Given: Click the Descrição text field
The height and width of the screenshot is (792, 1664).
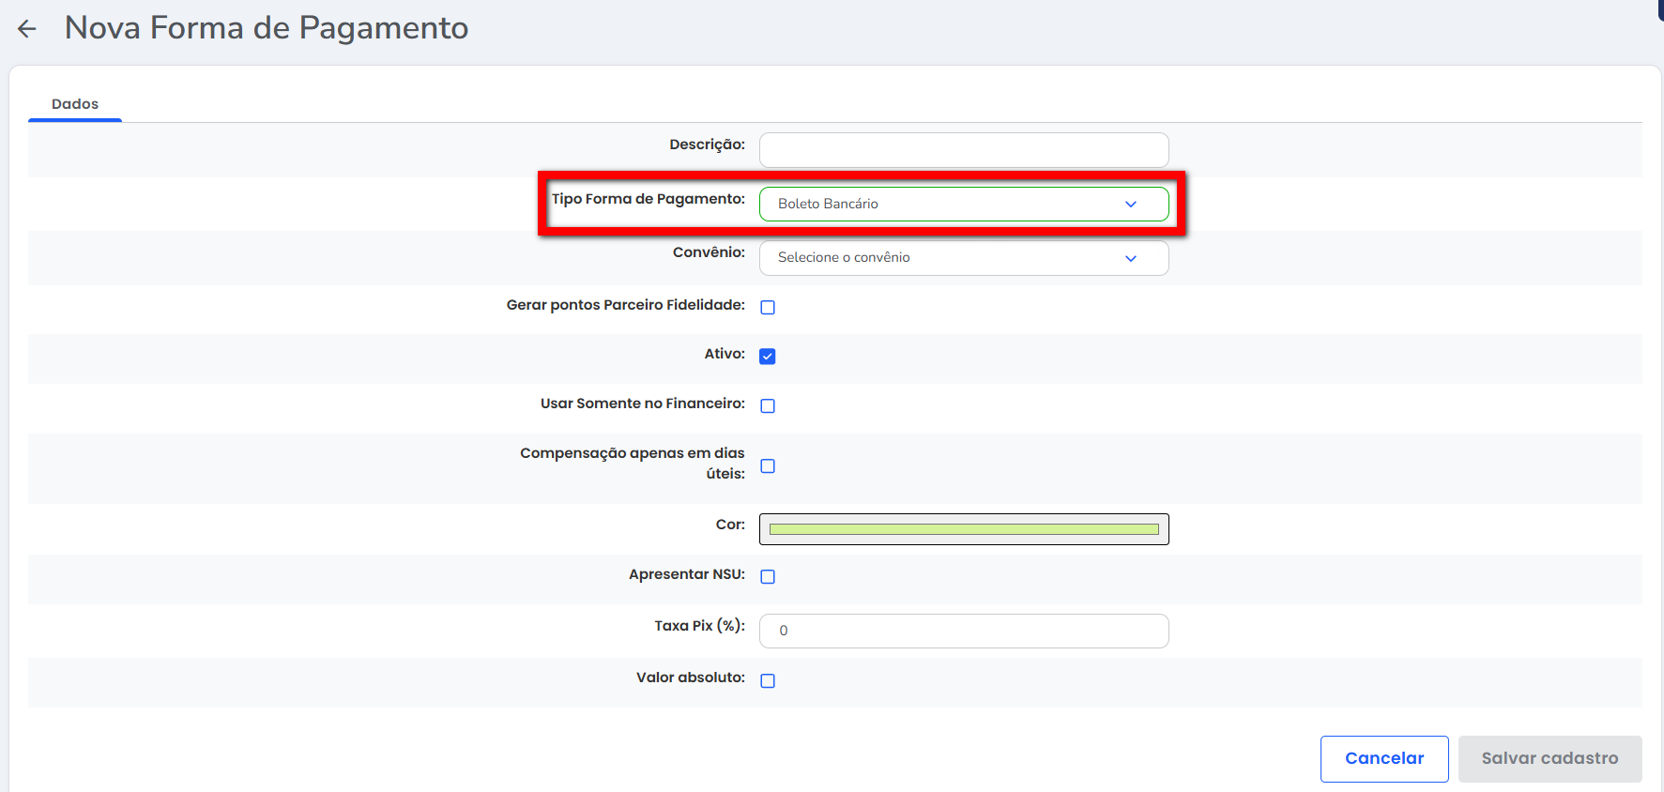Looking at the screenshot, I should [963, 150].
